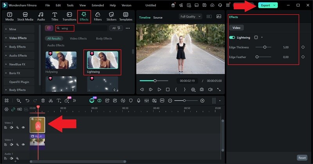The image size is (313, 164).
Task: Show more timeline tools double chevron
Action: pos(74,101)
